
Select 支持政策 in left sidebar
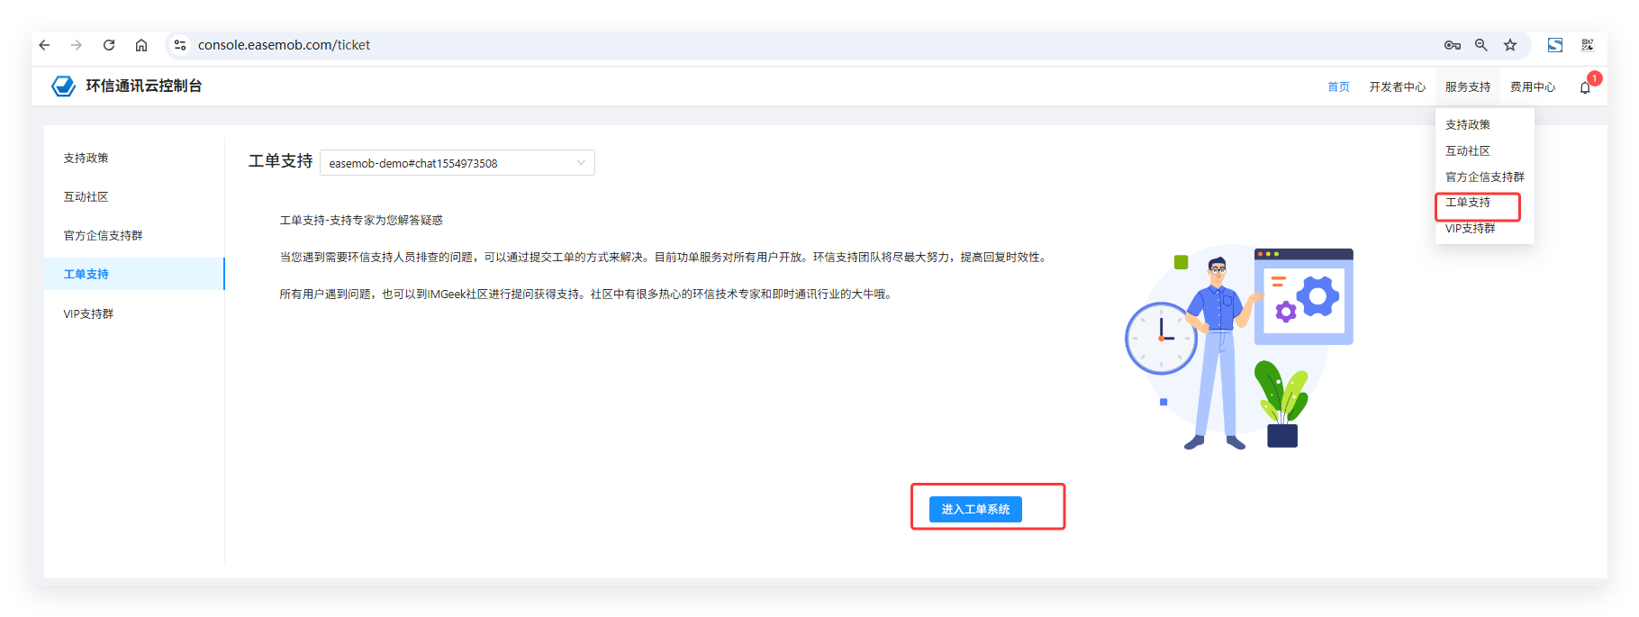pyautogui.click(x=86, y=159)
